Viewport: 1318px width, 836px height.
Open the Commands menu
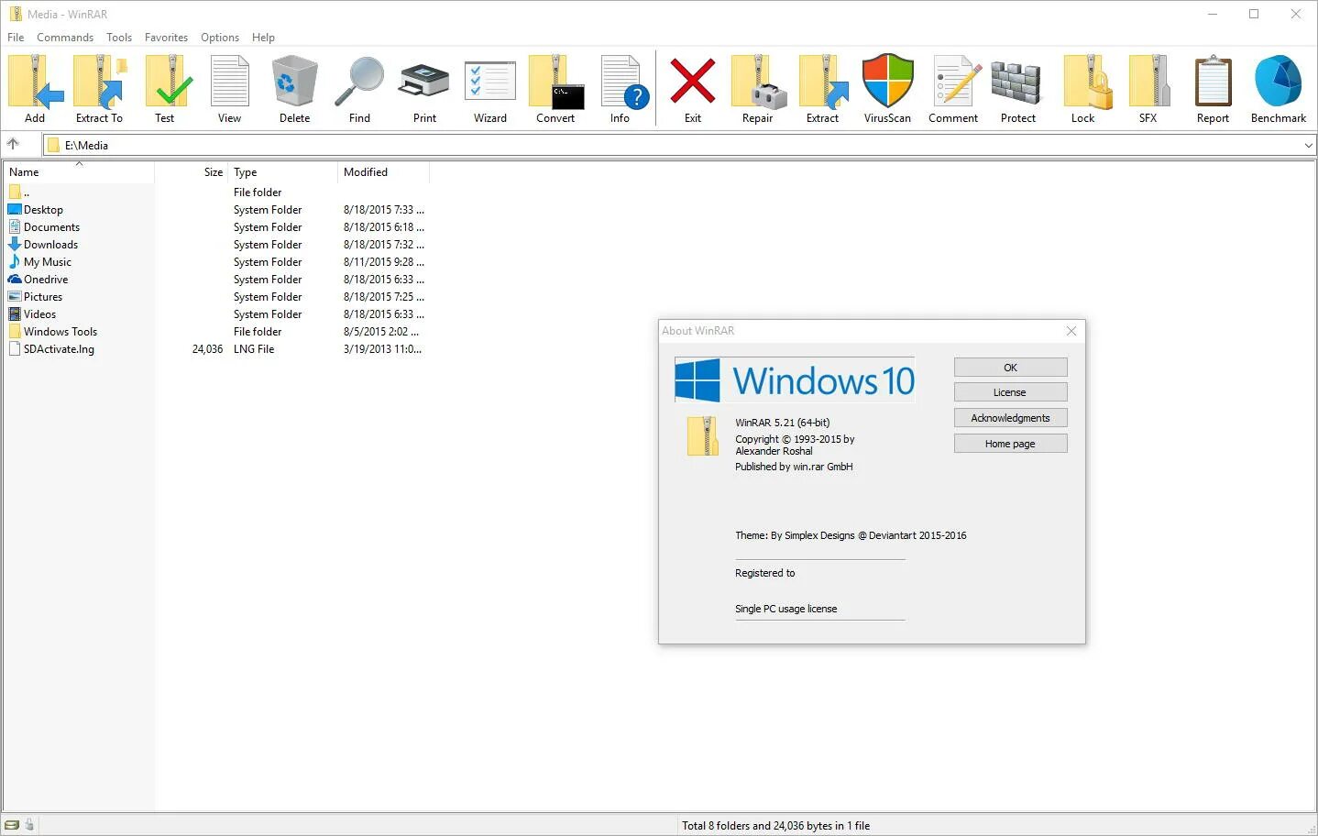tap(65, 38)
